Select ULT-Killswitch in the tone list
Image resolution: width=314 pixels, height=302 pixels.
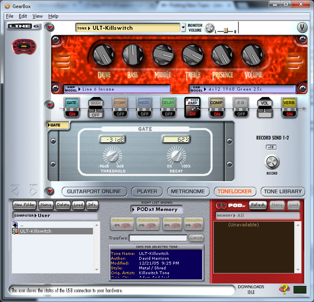pos(35,231)
